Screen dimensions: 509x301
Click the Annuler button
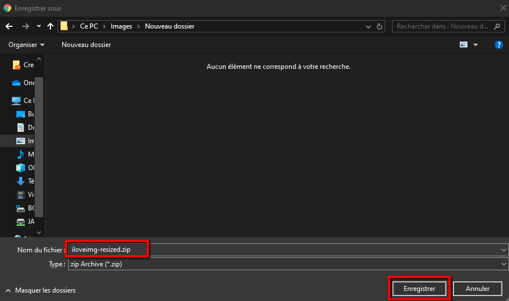[x=478, y=289]
